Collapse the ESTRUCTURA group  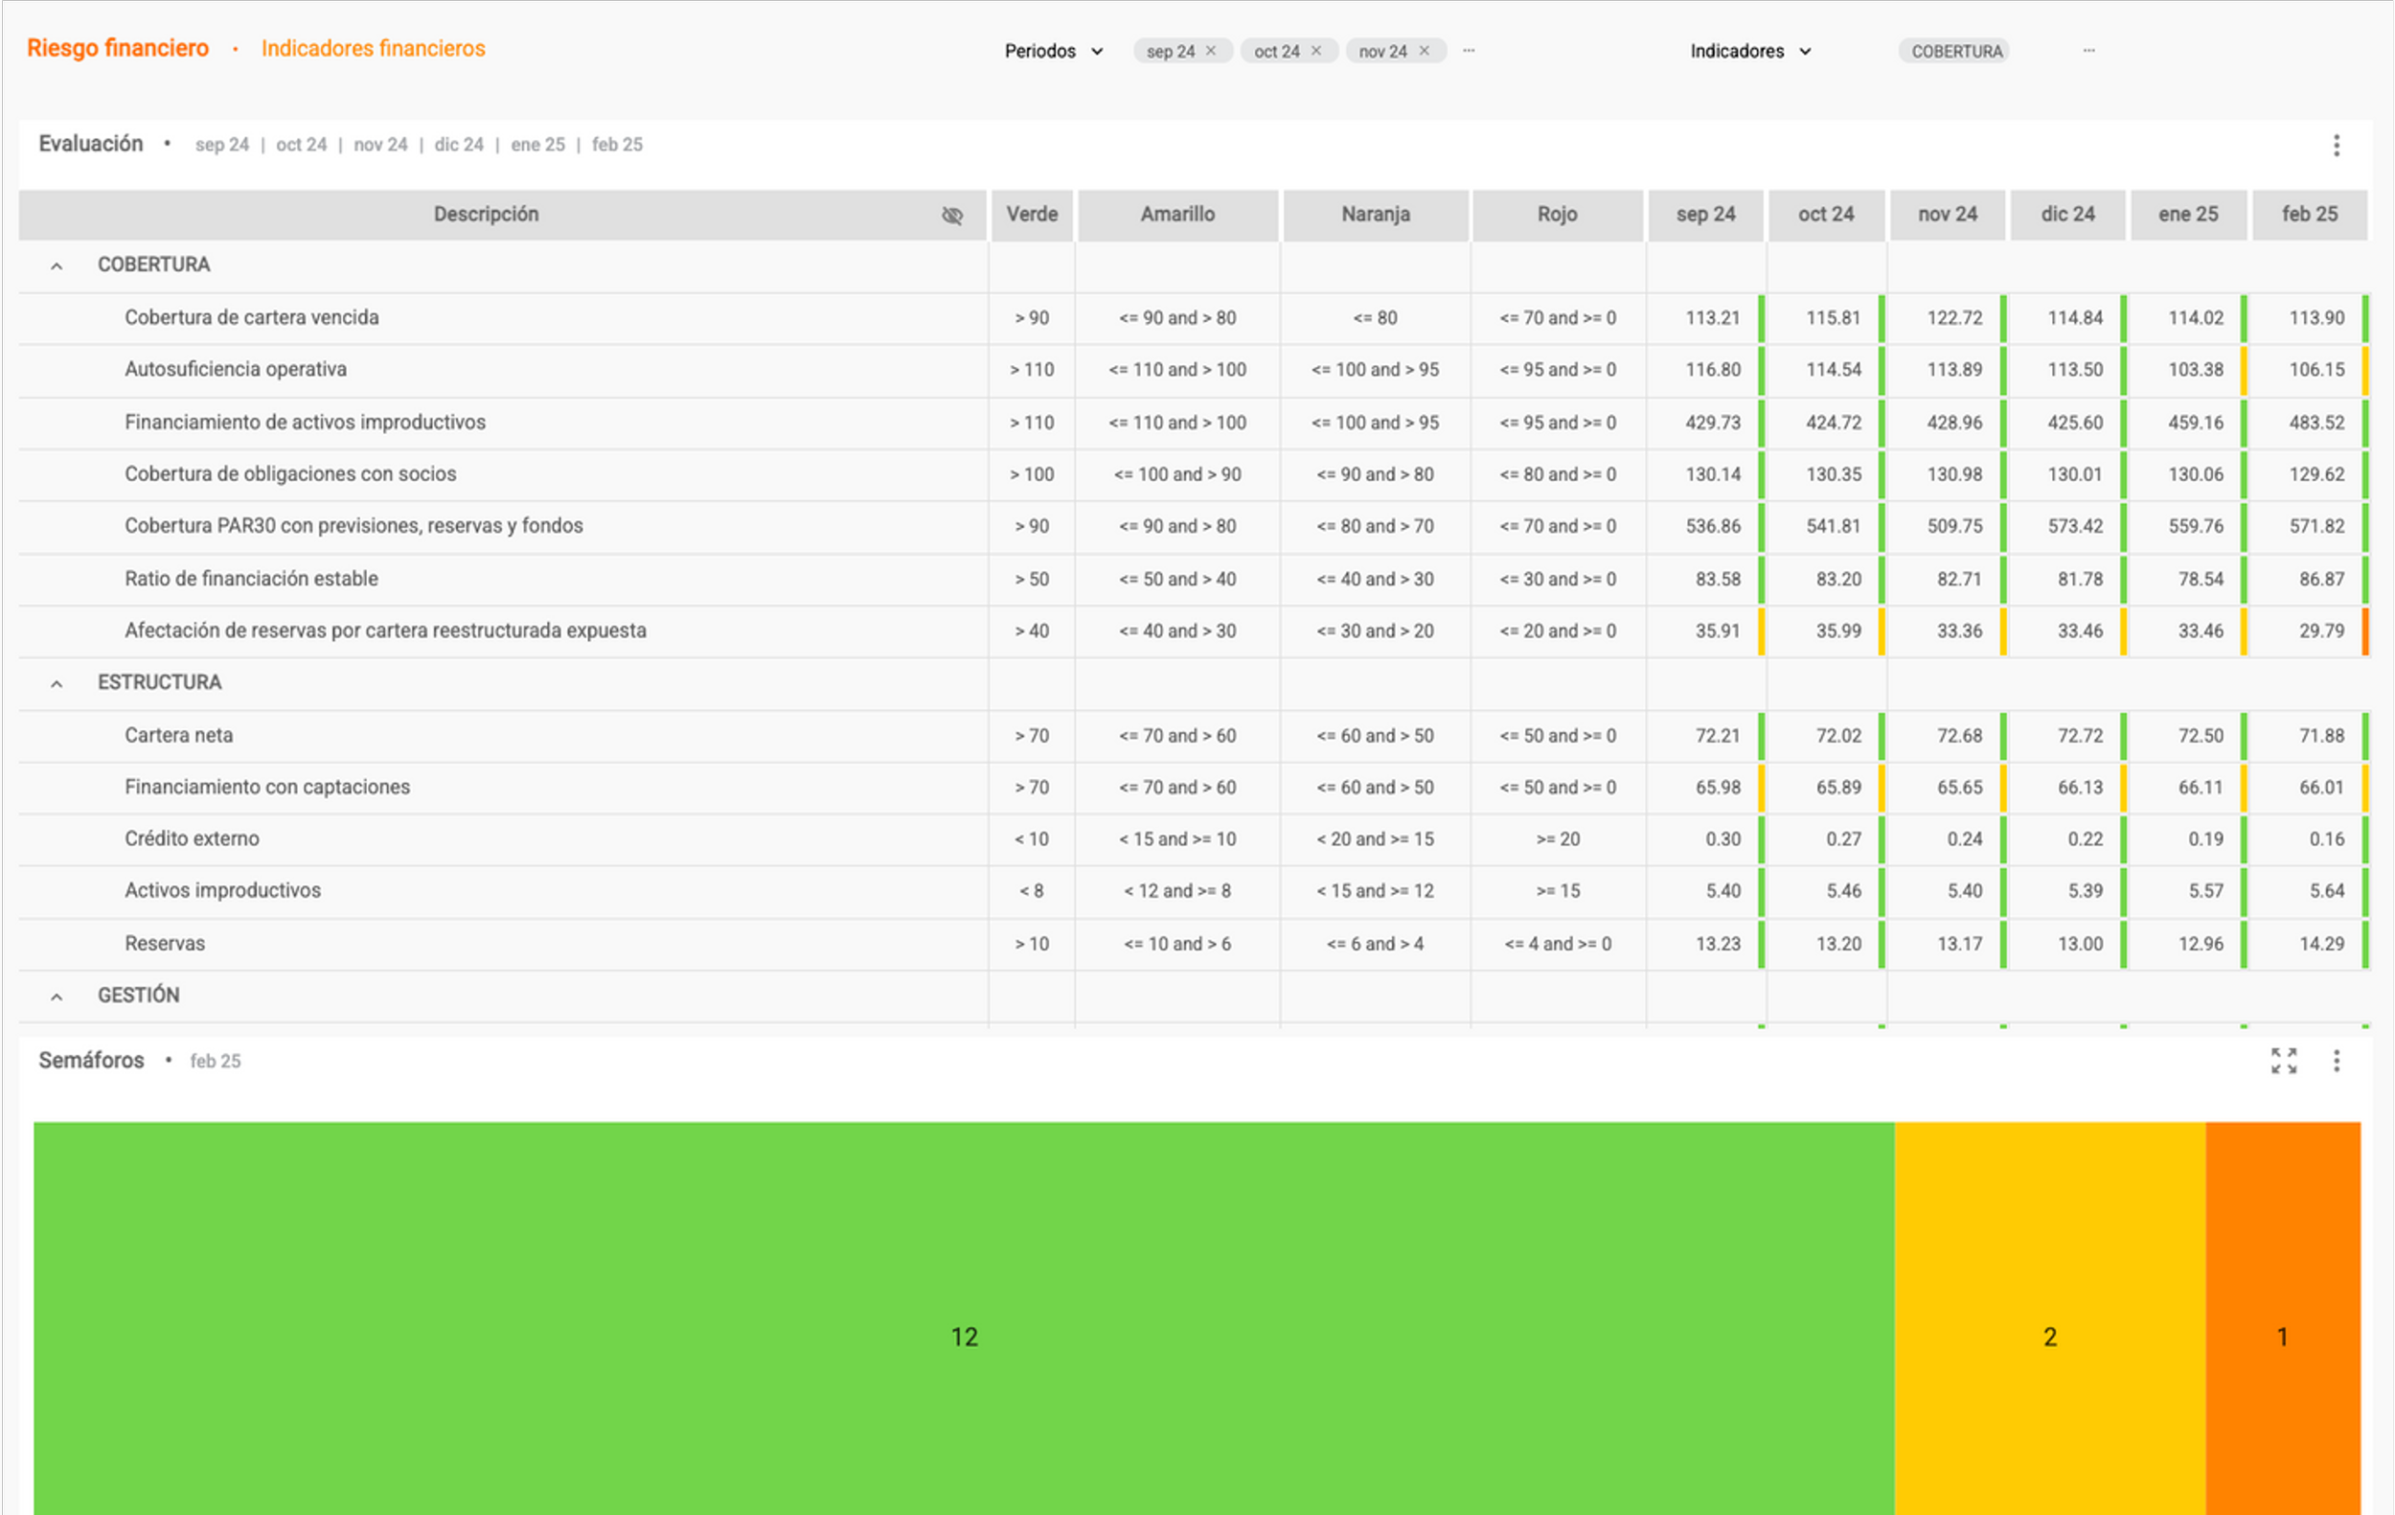[x=57, y=683]
